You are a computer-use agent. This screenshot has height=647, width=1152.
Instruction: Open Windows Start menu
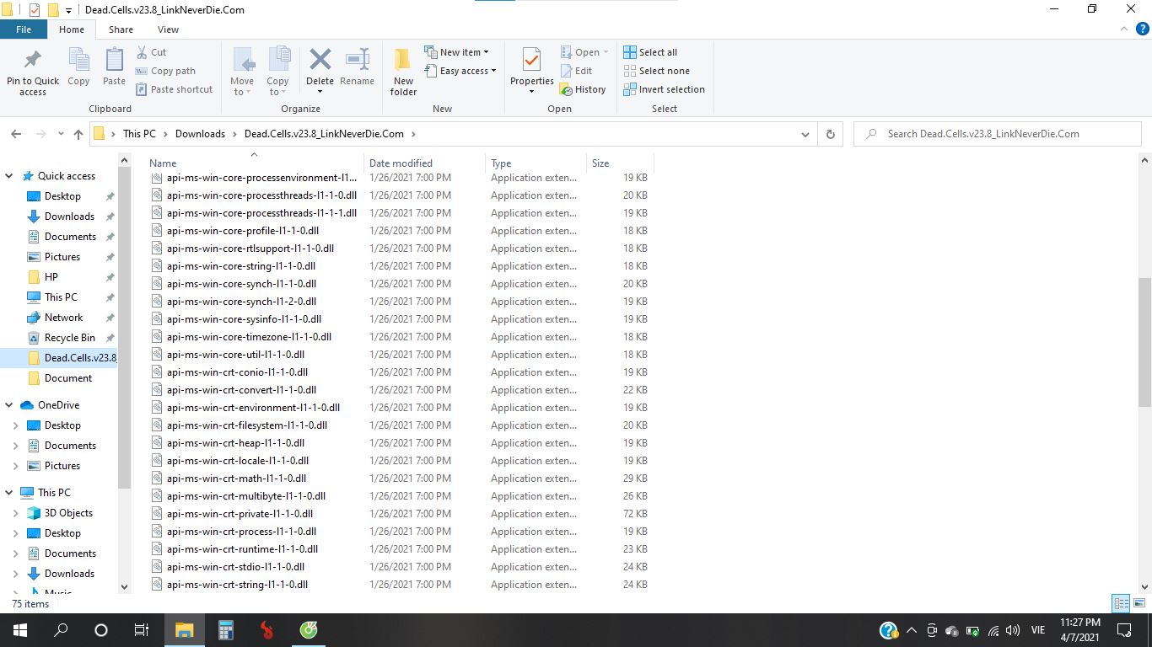(x=20, y=630)
